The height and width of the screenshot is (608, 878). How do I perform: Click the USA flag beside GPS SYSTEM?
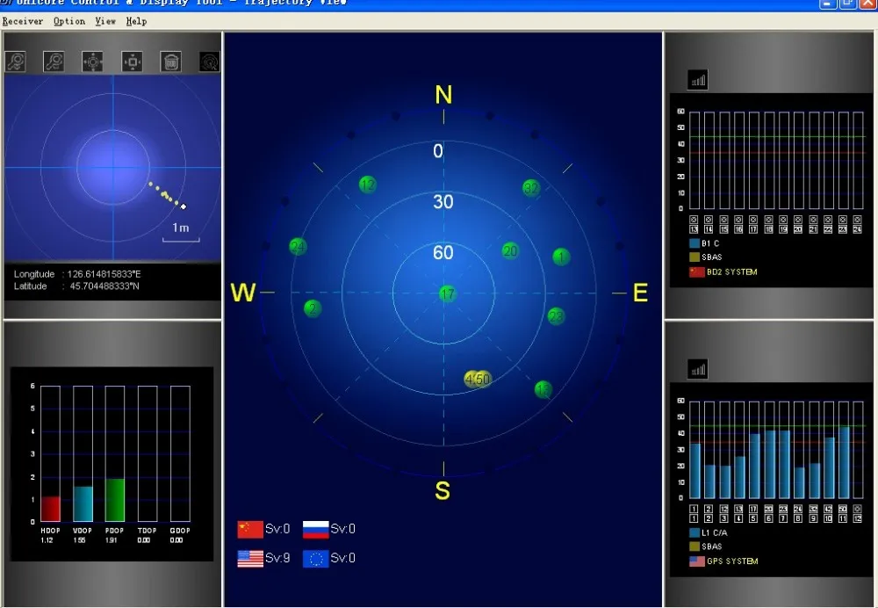(x=696, y=561)
